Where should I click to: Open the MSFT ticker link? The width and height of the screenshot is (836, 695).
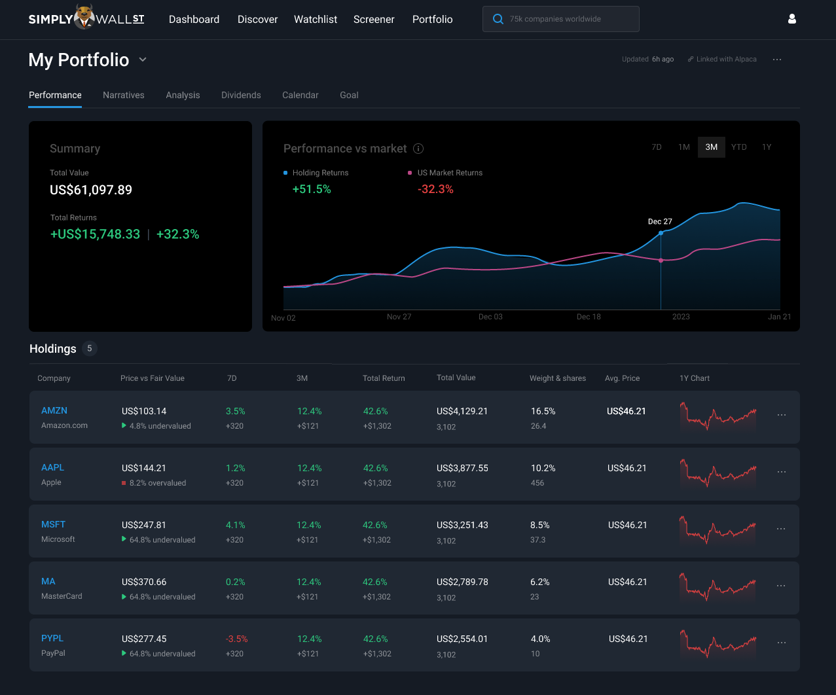pos(54,524)
